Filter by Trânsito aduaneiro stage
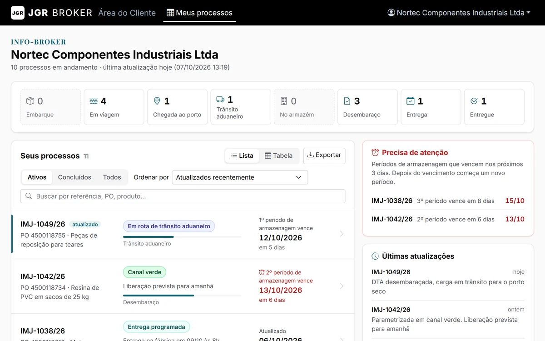Viewport: 545px width, 341px height. click(241, 107)
